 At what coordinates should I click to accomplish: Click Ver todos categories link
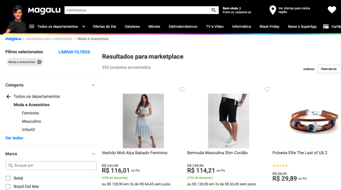point(14,138)
